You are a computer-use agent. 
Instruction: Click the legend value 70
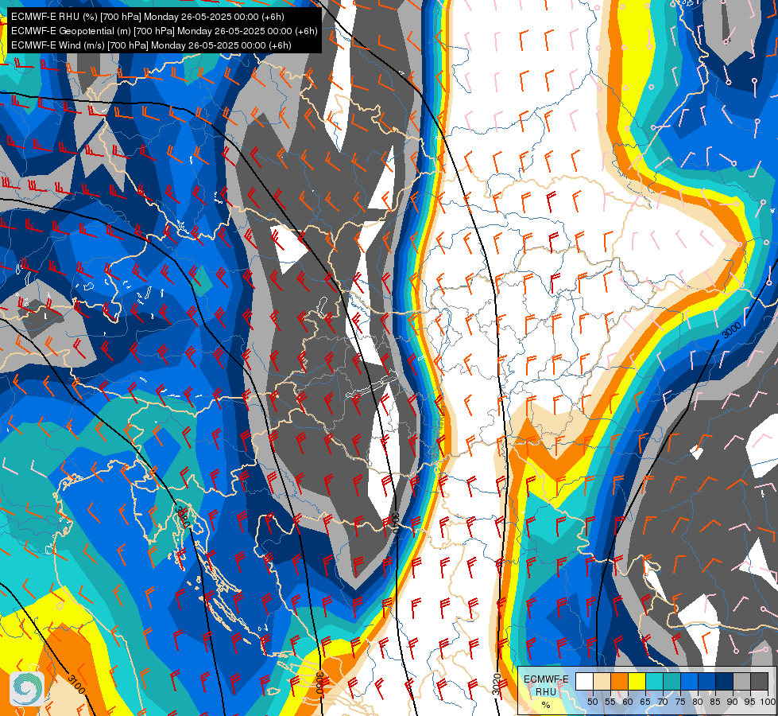[x=663, y=702]
